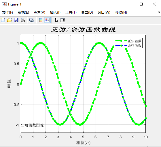The width and height of the screenshot is (161, 147).
Task: Select the Edit Plot arrow tool
Action: point(56,20)
